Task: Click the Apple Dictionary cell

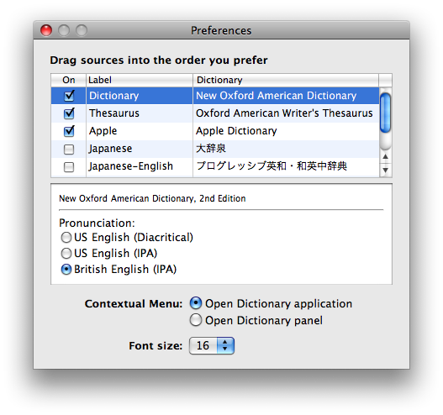Action: click(286, 131)
